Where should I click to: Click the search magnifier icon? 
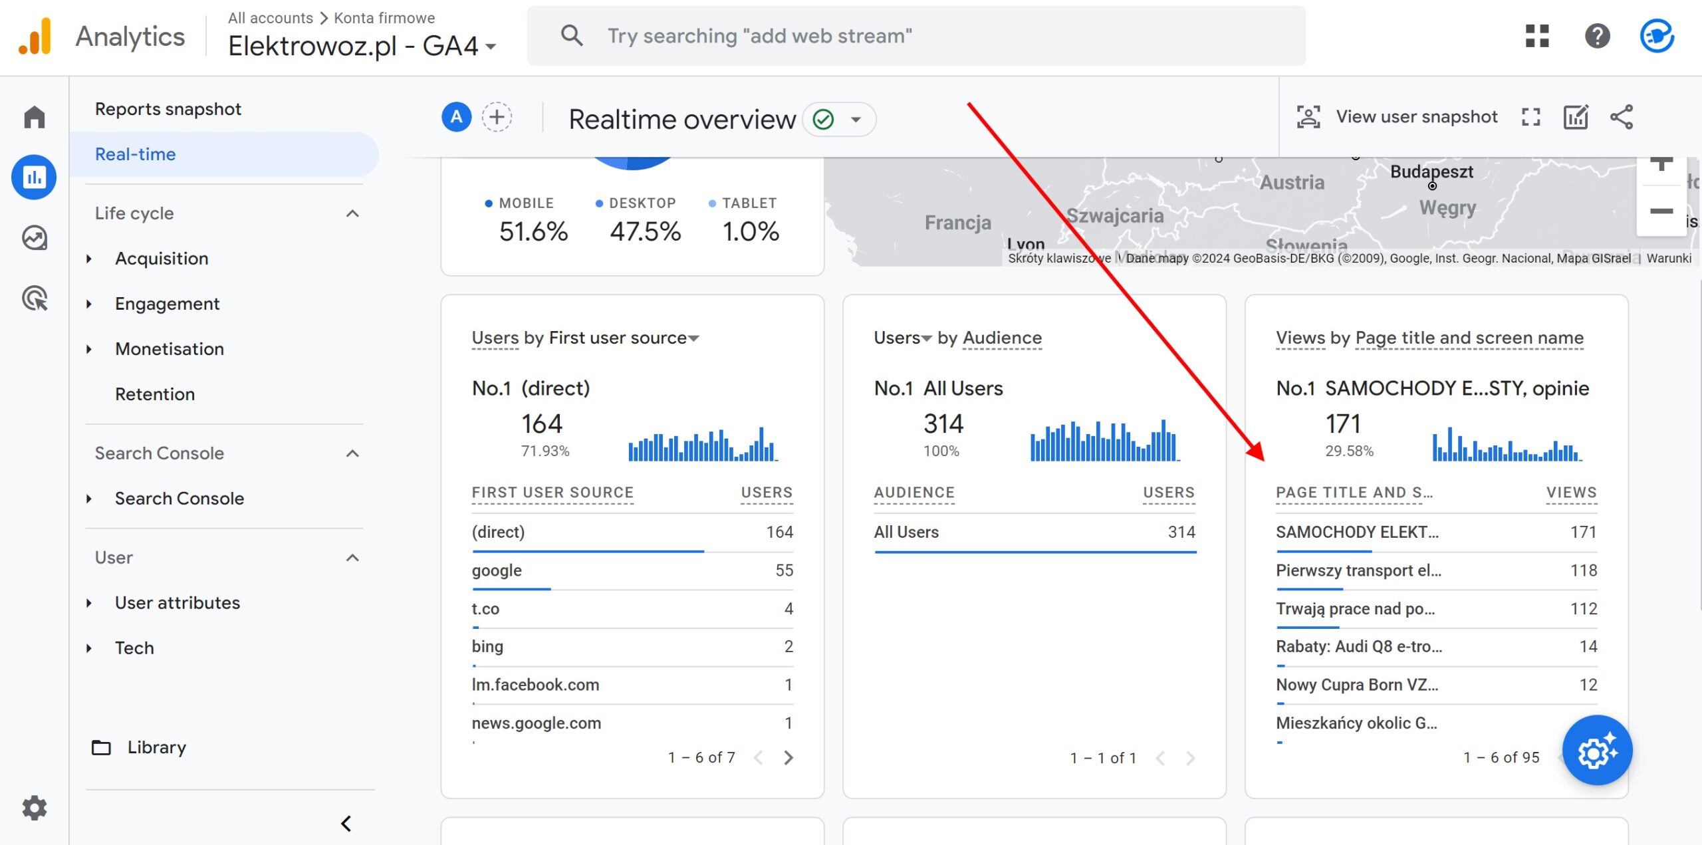pyautogui.click(x=572, y=35)
